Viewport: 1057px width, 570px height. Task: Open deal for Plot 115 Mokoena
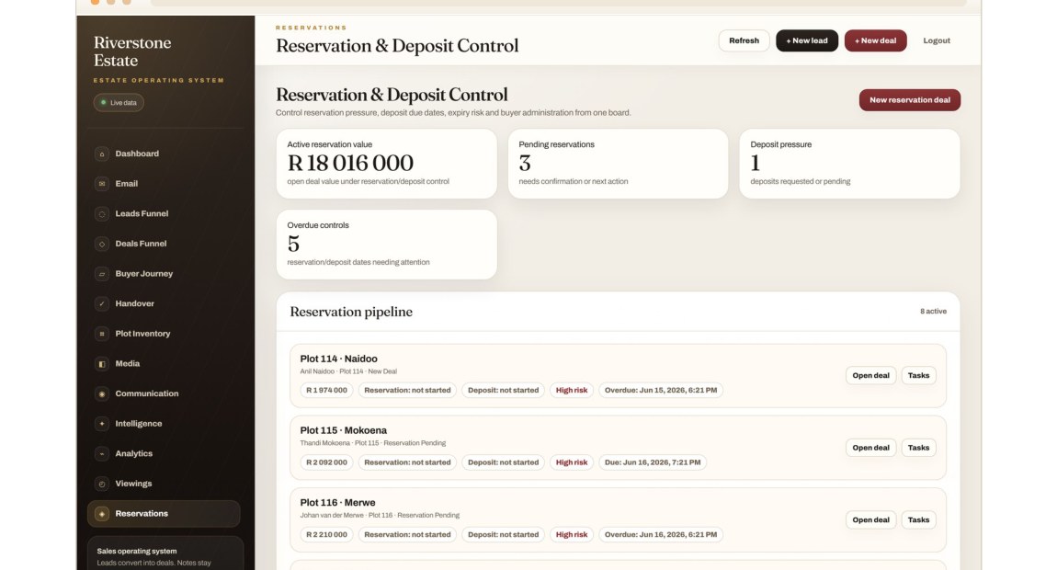pyautogui.click(x=870, y=448)
